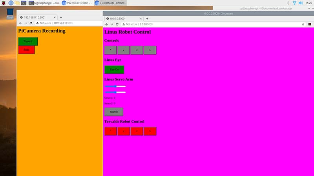Open the Raspberry Pi main menu
The image size is (314, 176).
4,3
